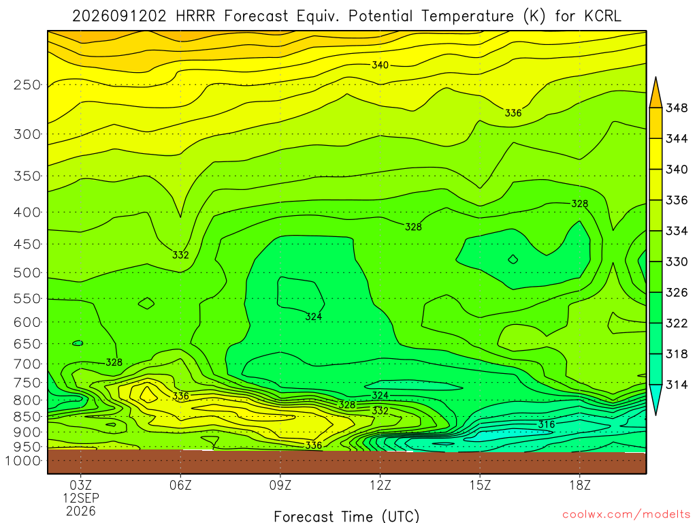The height and width of the screenshot is (523, 697).
Task: Click the 340 contour label near top
Action: click(380, 65)
